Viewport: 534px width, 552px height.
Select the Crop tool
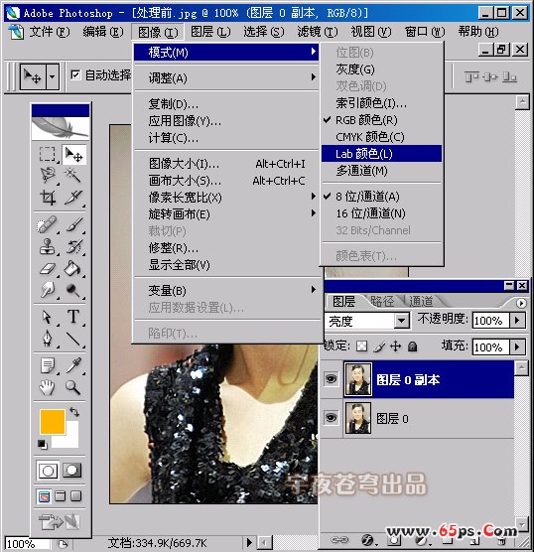point(48,198)
